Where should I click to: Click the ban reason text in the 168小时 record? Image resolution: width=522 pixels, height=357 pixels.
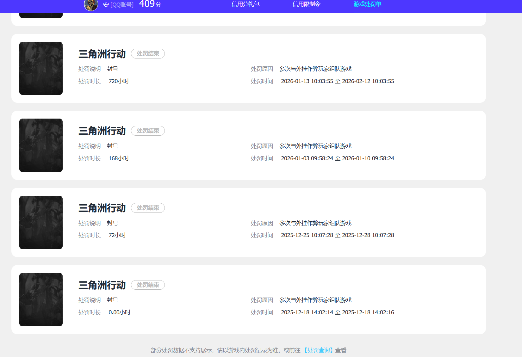tap(315, 146)
